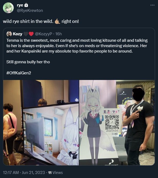This screenshot has width=158, height=178.
Task: Click the black heart emoji by Kozy
Action: (26, 34)
